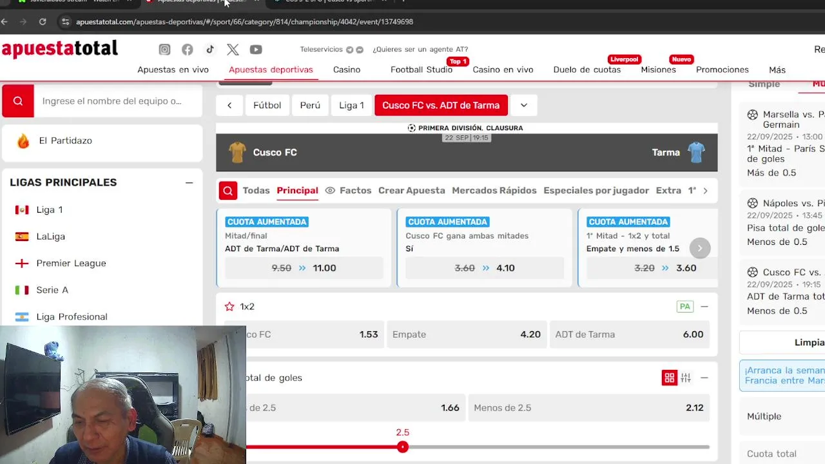The width and height of the screenshot is (825, 464).
Task: Open the event dropdown chevron
Action: click(524, 105)
